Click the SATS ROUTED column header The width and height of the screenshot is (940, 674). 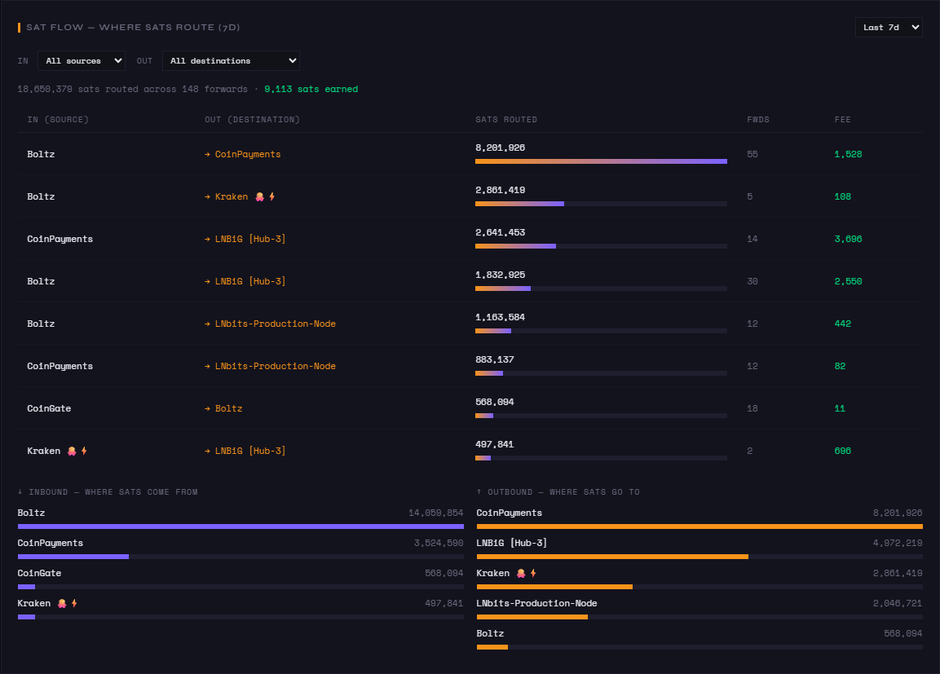506,120
